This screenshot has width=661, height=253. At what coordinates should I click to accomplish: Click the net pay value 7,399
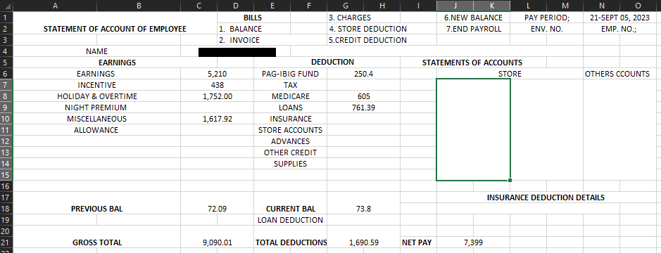[474, 242]
